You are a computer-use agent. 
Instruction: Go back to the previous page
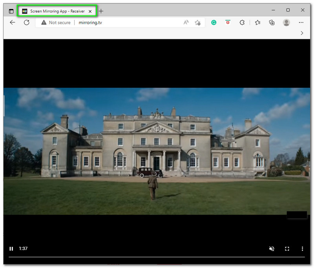[x=13, y=22]
